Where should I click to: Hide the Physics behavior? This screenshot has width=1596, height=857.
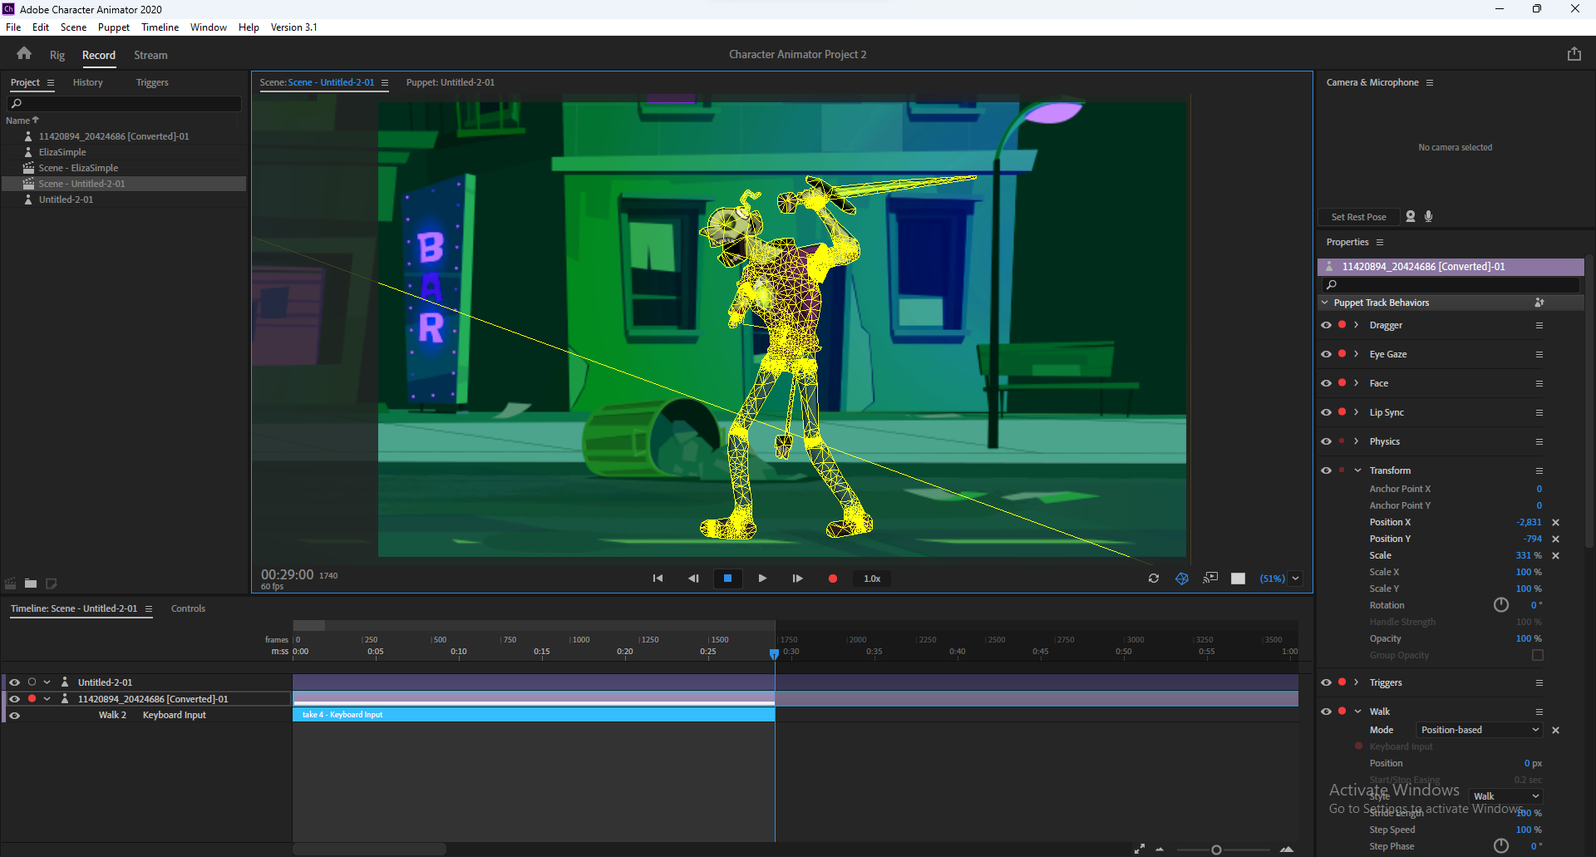click(x=1326, y=441)
